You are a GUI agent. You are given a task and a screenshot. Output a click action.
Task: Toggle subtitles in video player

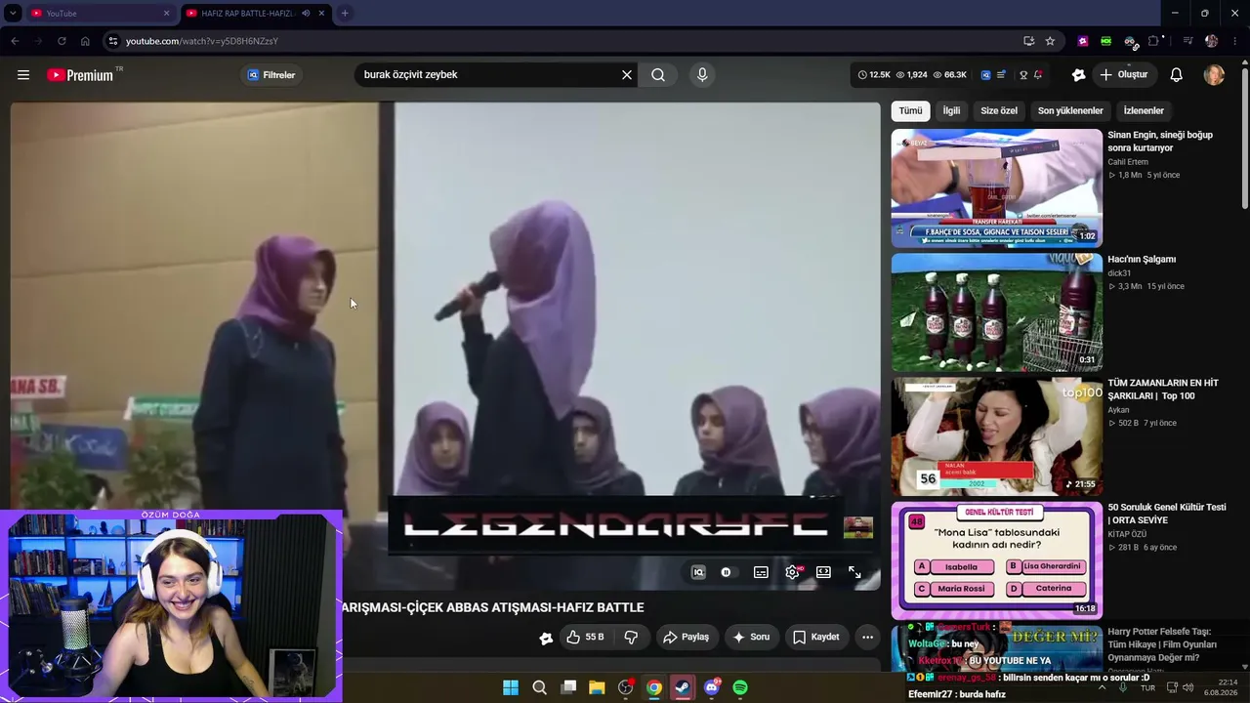[x=761, y=572]
